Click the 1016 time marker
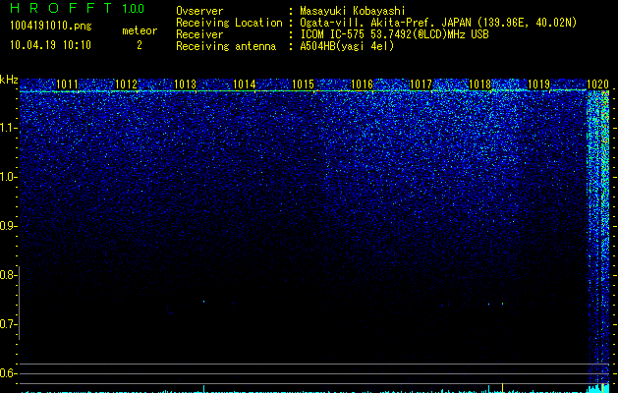The height and width of the screenshot is (393, 618). [362, 84]
